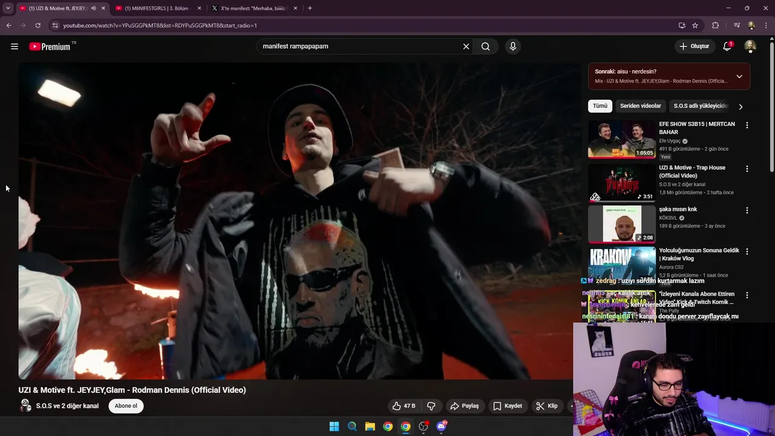Viewport: 775px width, 436px height.
Task: Open YouTube notifications bell
Action: pyautogui.click(x=728, y=46)
